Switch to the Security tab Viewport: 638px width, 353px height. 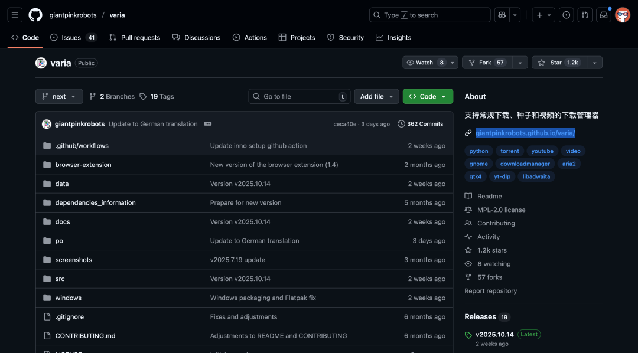pyautogui.click(x=346, y=37)
